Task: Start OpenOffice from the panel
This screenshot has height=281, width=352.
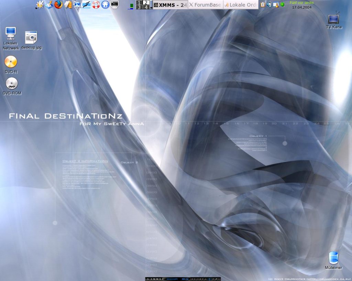Action: (x=86, y=4)
